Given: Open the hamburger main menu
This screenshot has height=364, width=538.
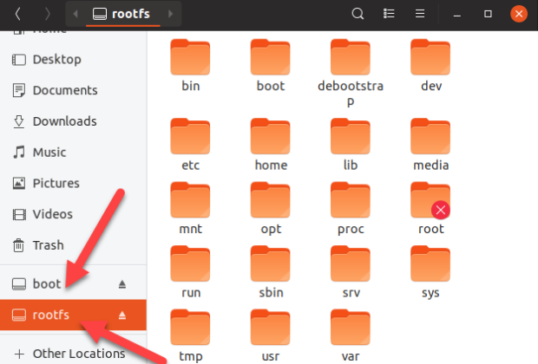Looking at the screenshot, I should coord(420,14).
